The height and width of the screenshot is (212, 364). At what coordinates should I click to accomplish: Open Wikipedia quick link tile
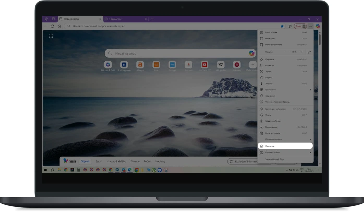pos(221,67)
